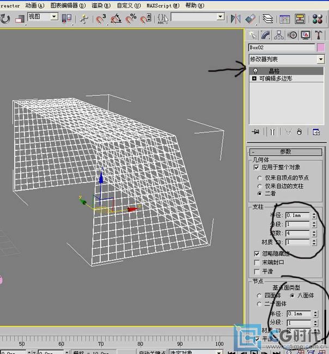Click the Align tool icon
Screen dimensions: 329x354
[251, 19]
